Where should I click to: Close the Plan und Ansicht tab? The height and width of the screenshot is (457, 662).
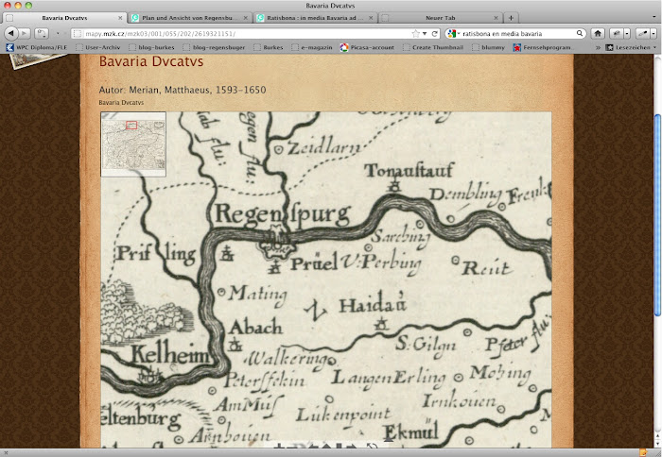(246, 18)
